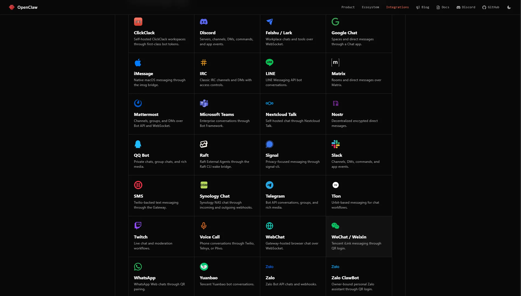Click the Slack logo icon
Image resolution: width=521 pixels, height=296 pixels.
(x=336, y=144)
